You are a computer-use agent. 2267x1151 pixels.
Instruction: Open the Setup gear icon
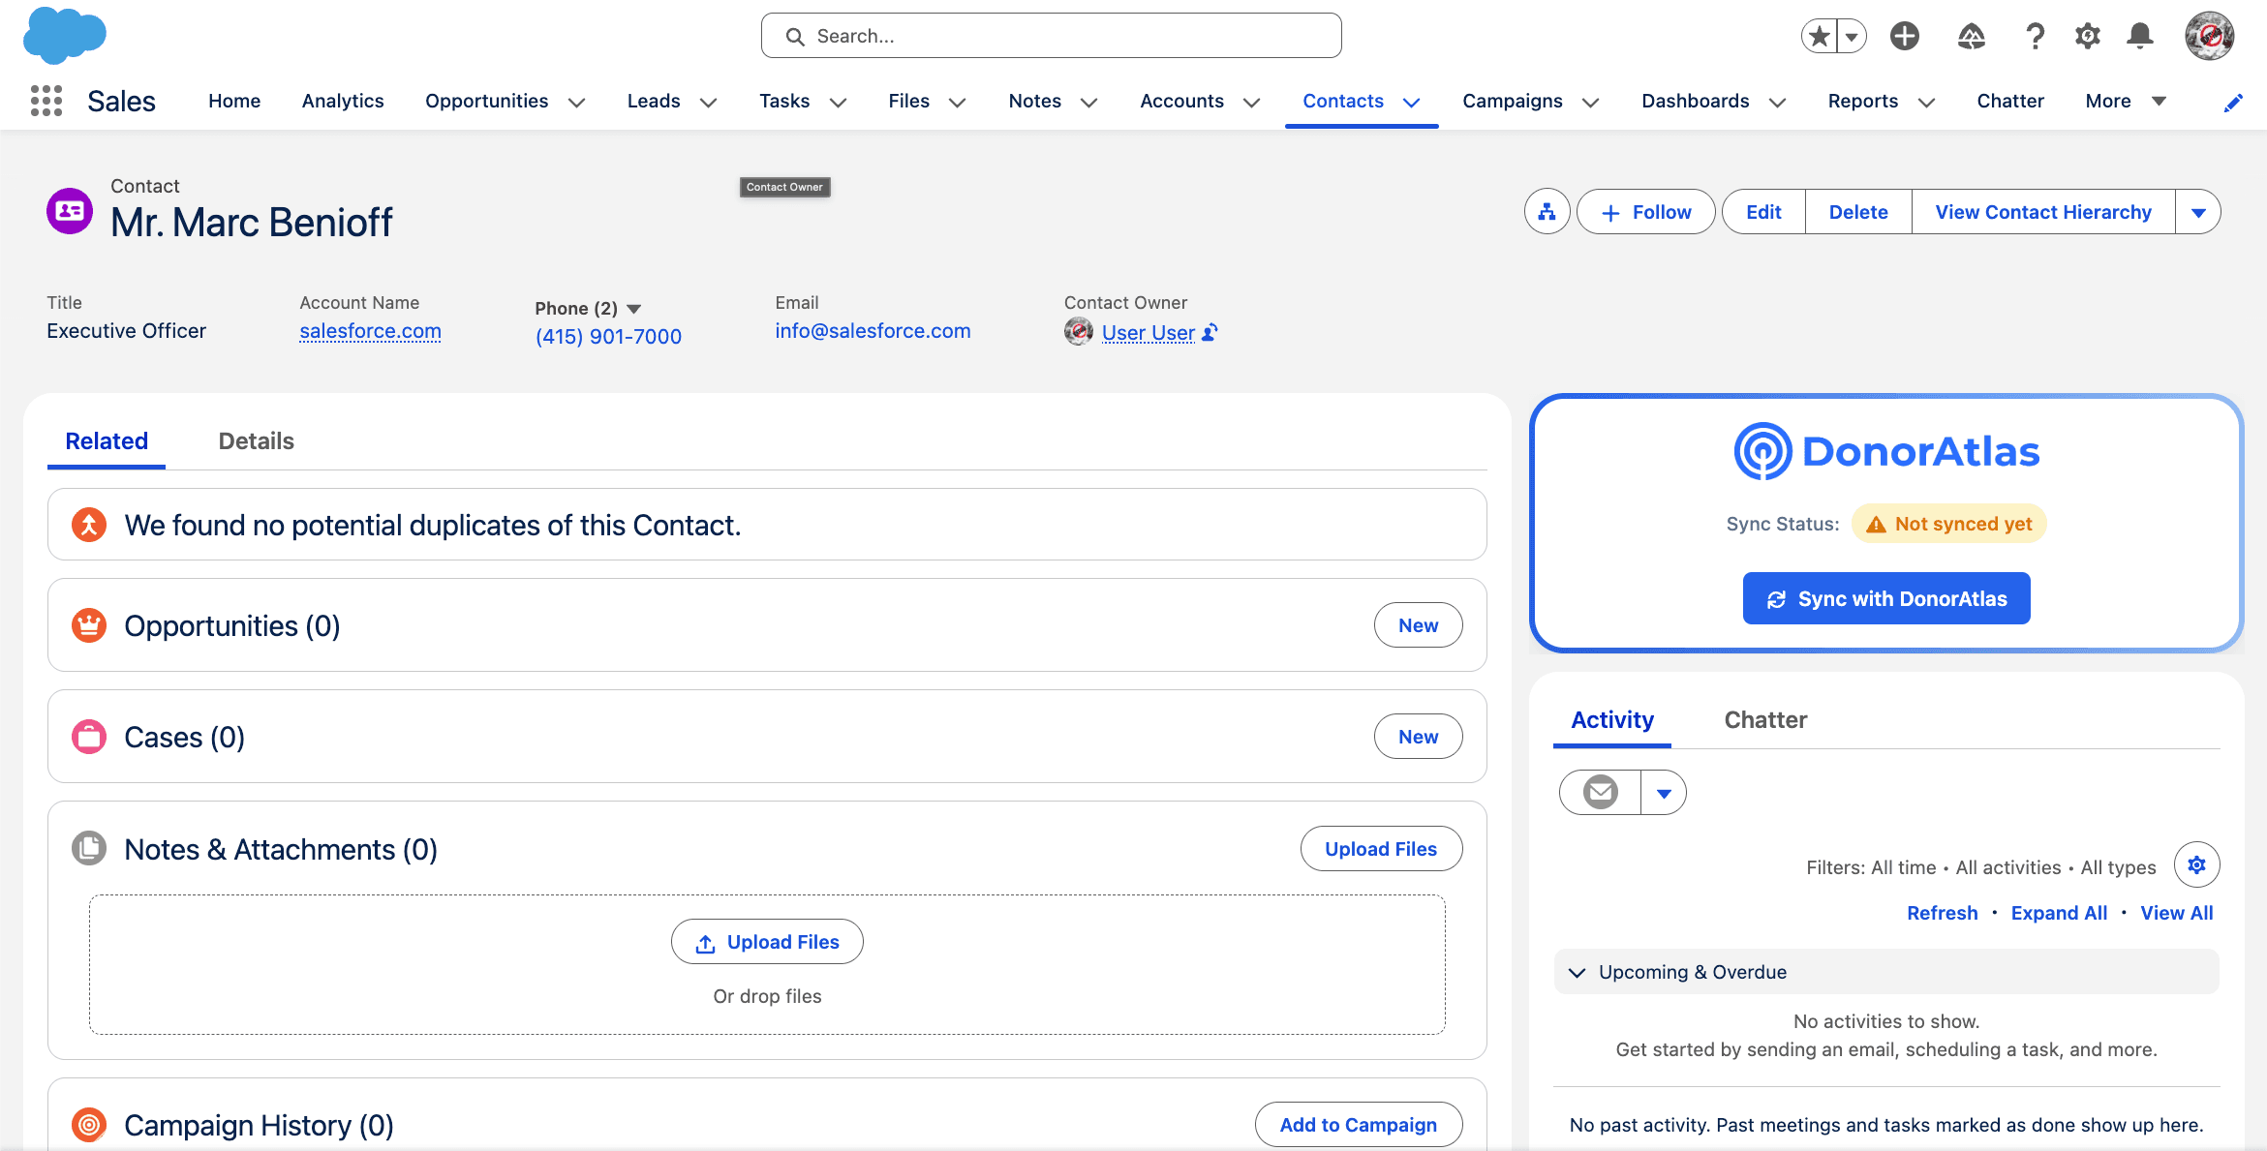[2087, 36]
